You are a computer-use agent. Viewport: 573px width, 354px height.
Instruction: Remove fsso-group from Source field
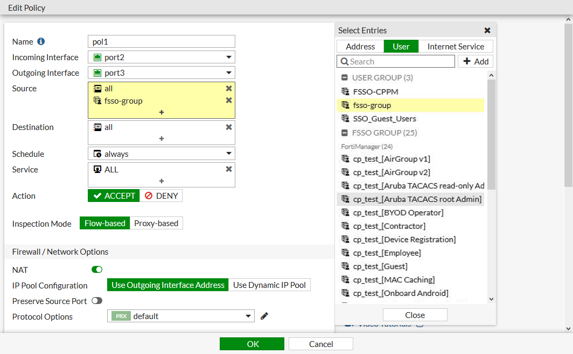tap(229, 100)
